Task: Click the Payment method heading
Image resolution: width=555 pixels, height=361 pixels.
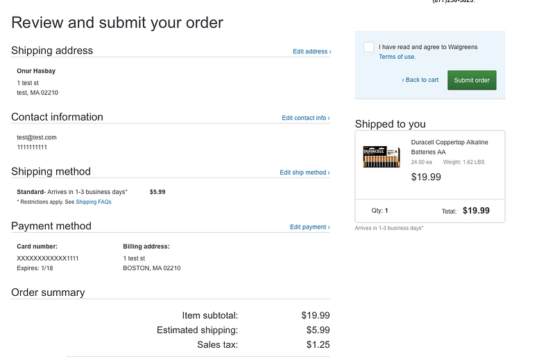Action: tap(51, 226)
